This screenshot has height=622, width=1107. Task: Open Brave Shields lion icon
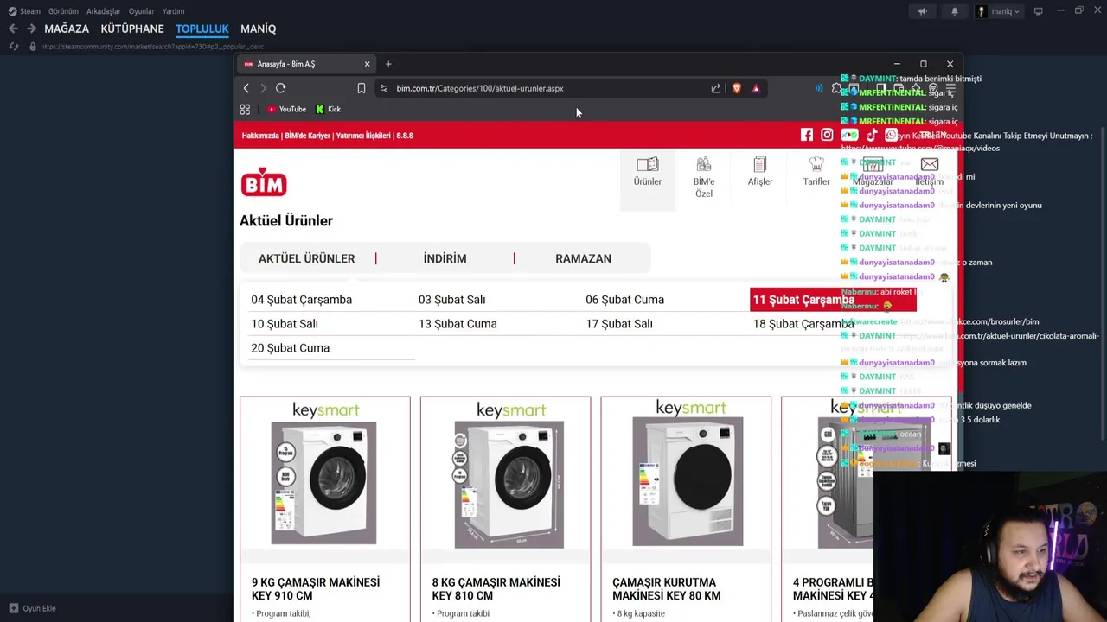(x=737, y=88)
